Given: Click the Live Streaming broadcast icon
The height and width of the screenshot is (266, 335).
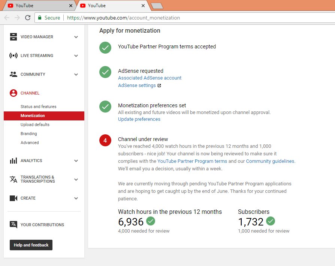Looking at the screenshot, I should [x=13, y=56].
